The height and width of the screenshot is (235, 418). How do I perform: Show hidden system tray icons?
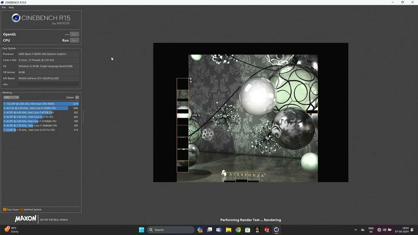[x=356, y=230]
